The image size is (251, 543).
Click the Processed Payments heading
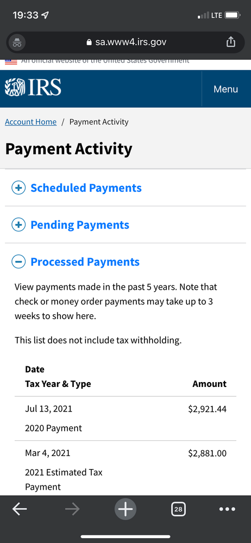[x=85, y=262]
